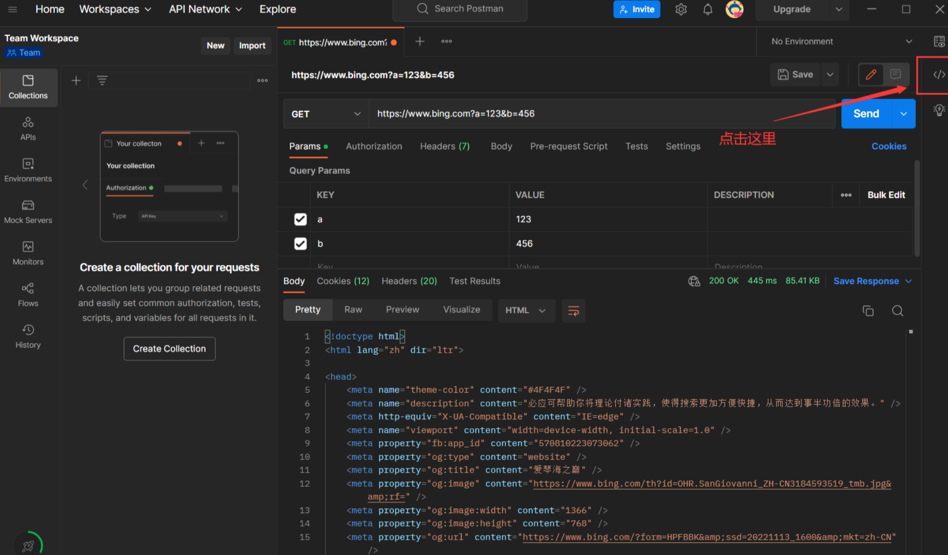Uncheck the parameter 'a' checkbox
The image size is (948, 555).
point(300,219)
